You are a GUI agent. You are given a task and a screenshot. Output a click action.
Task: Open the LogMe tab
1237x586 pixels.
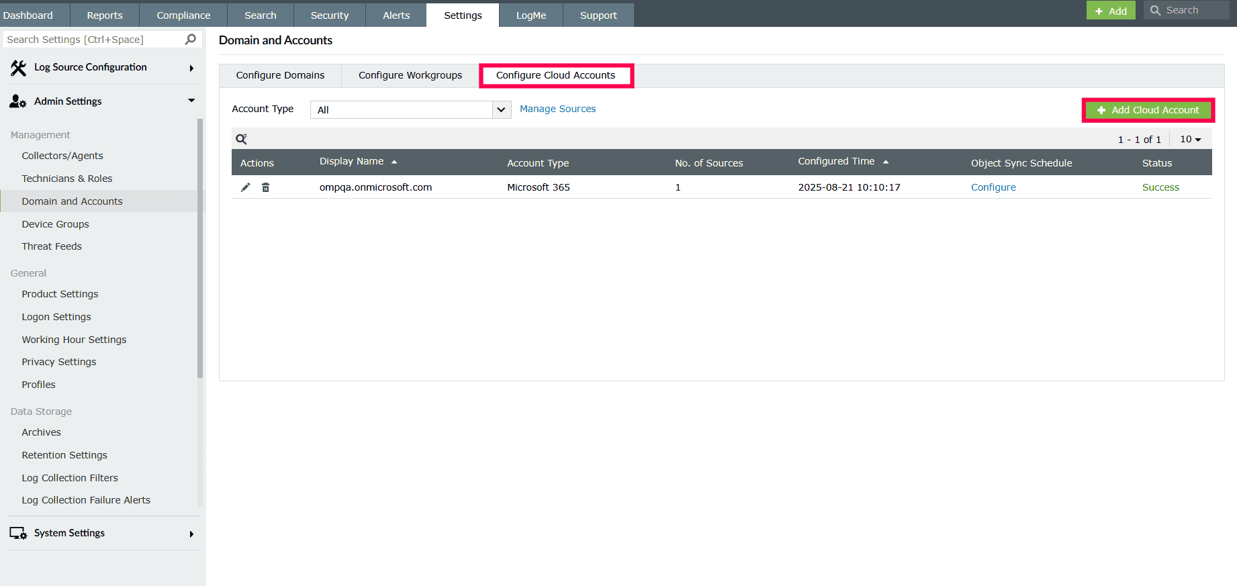coord(531,15)
